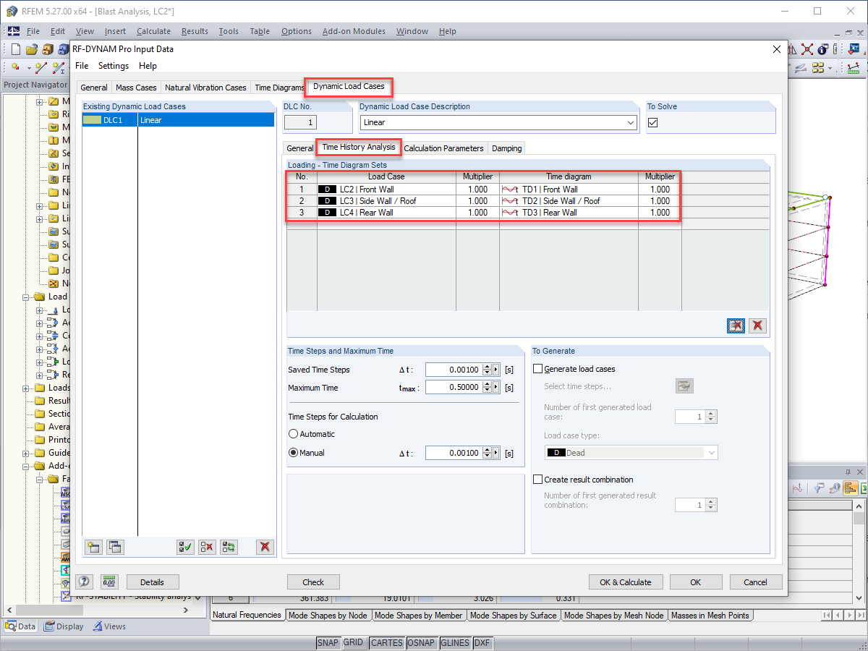Toggle OSNAP in the status bar
Screen dimensions: 868x651
click(422, 643)
